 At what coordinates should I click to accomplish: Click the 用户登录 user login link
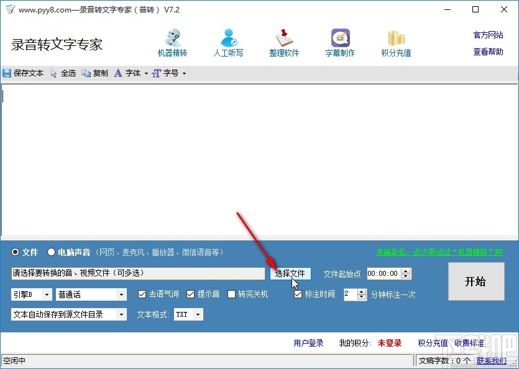click(309, 342)
